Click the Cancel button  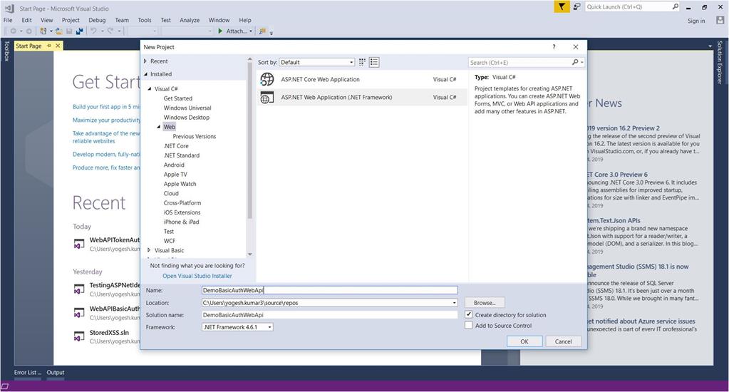click(x=563, y=341)
